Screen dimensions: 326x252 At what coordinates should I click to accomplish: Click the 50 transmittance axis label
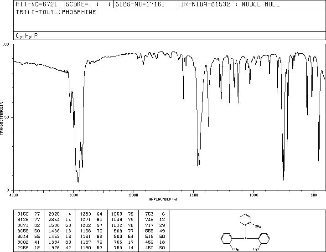pos(7,117)
